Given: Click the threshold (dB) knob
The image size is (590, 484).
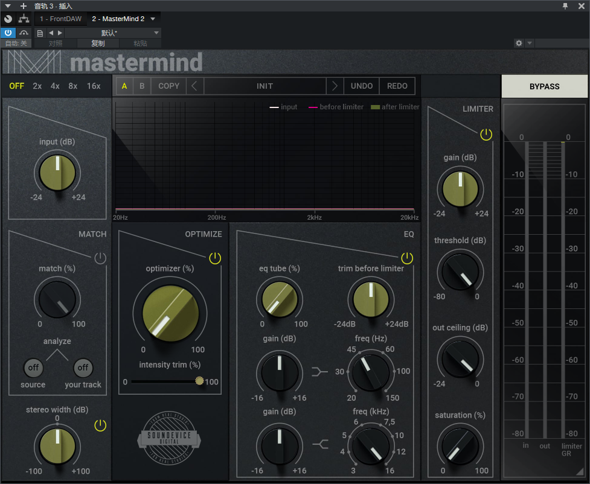Looking at the screenshot, I should 460,272.
